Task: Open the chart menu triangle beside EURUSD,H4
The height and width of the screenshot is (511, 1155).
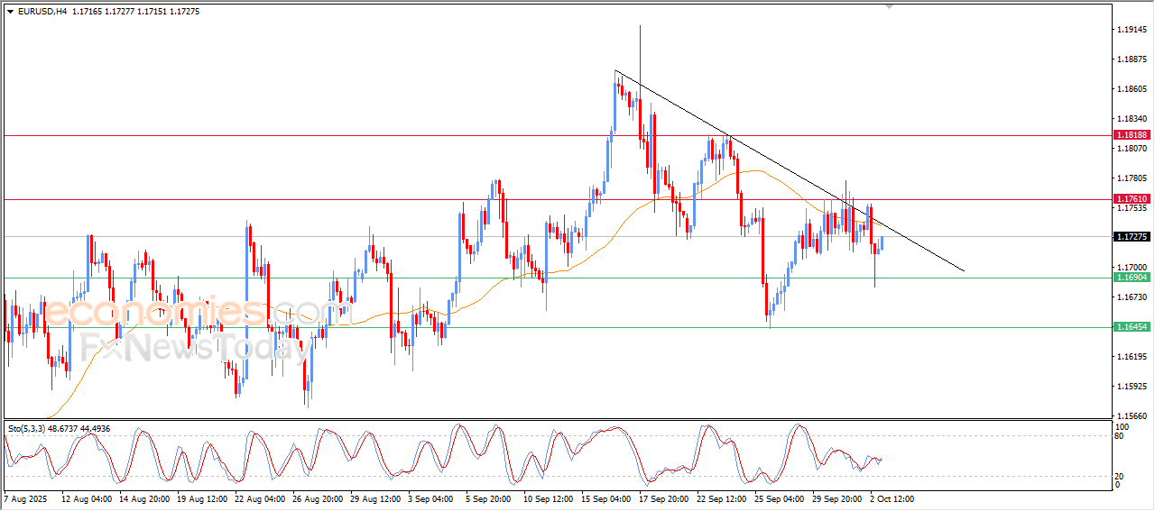Action: pyautogui.click(x=9, y=11)
